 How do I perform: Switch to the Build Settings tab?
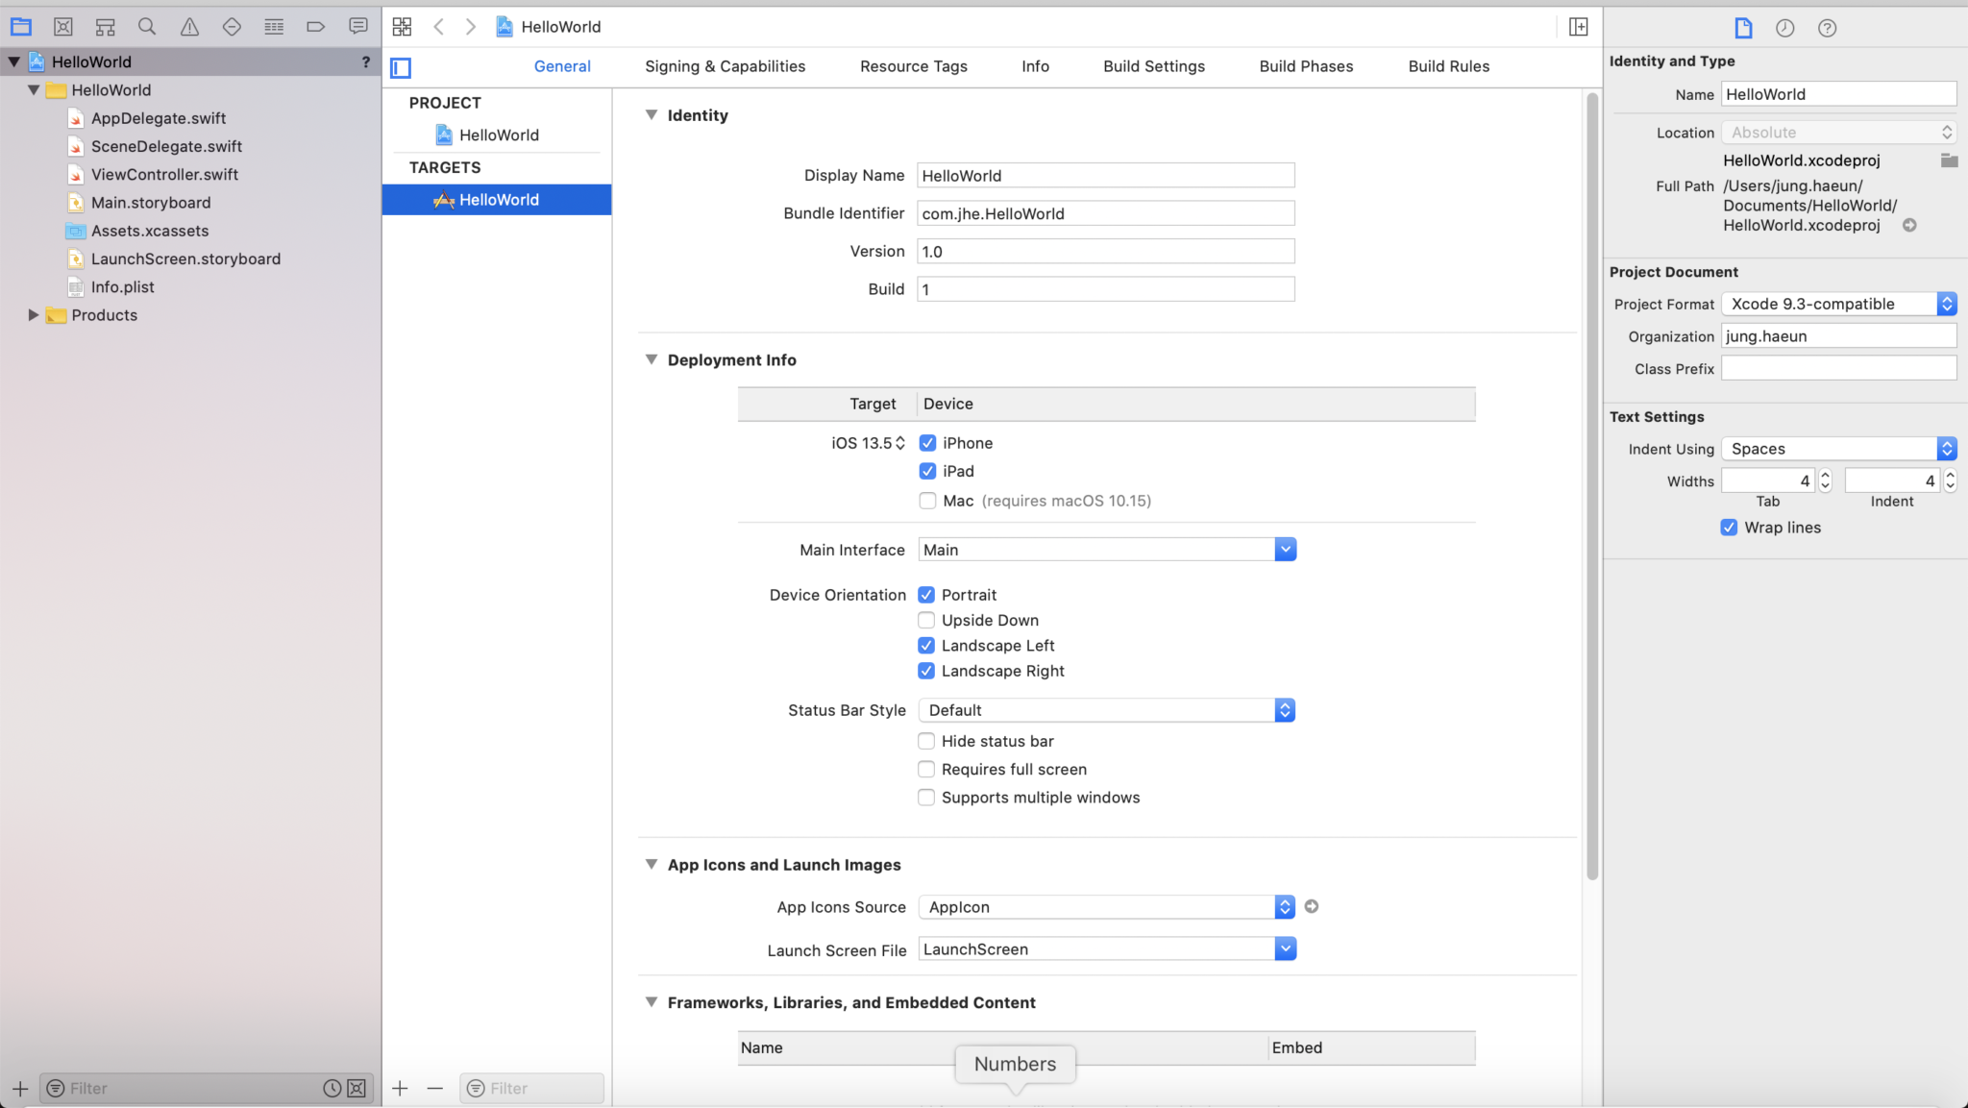[1152, 65]
